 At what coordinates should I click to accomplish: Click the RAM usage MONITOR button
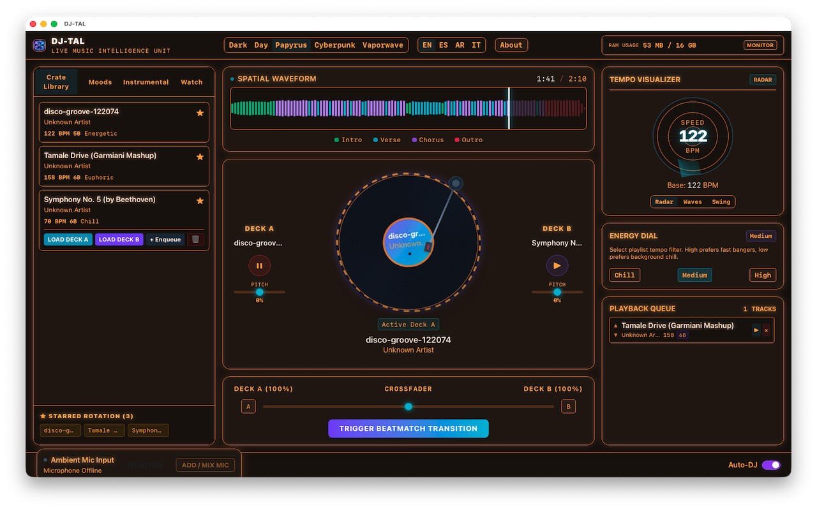tap(760, 45)
